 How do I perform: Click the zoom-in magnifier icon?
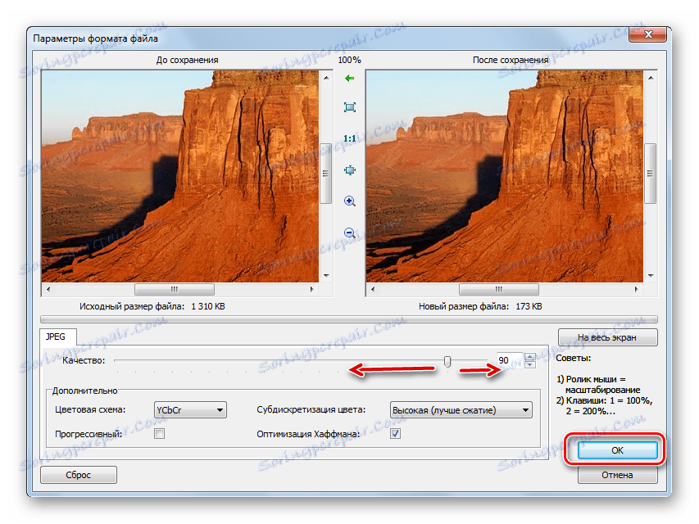tap(350, 200)
